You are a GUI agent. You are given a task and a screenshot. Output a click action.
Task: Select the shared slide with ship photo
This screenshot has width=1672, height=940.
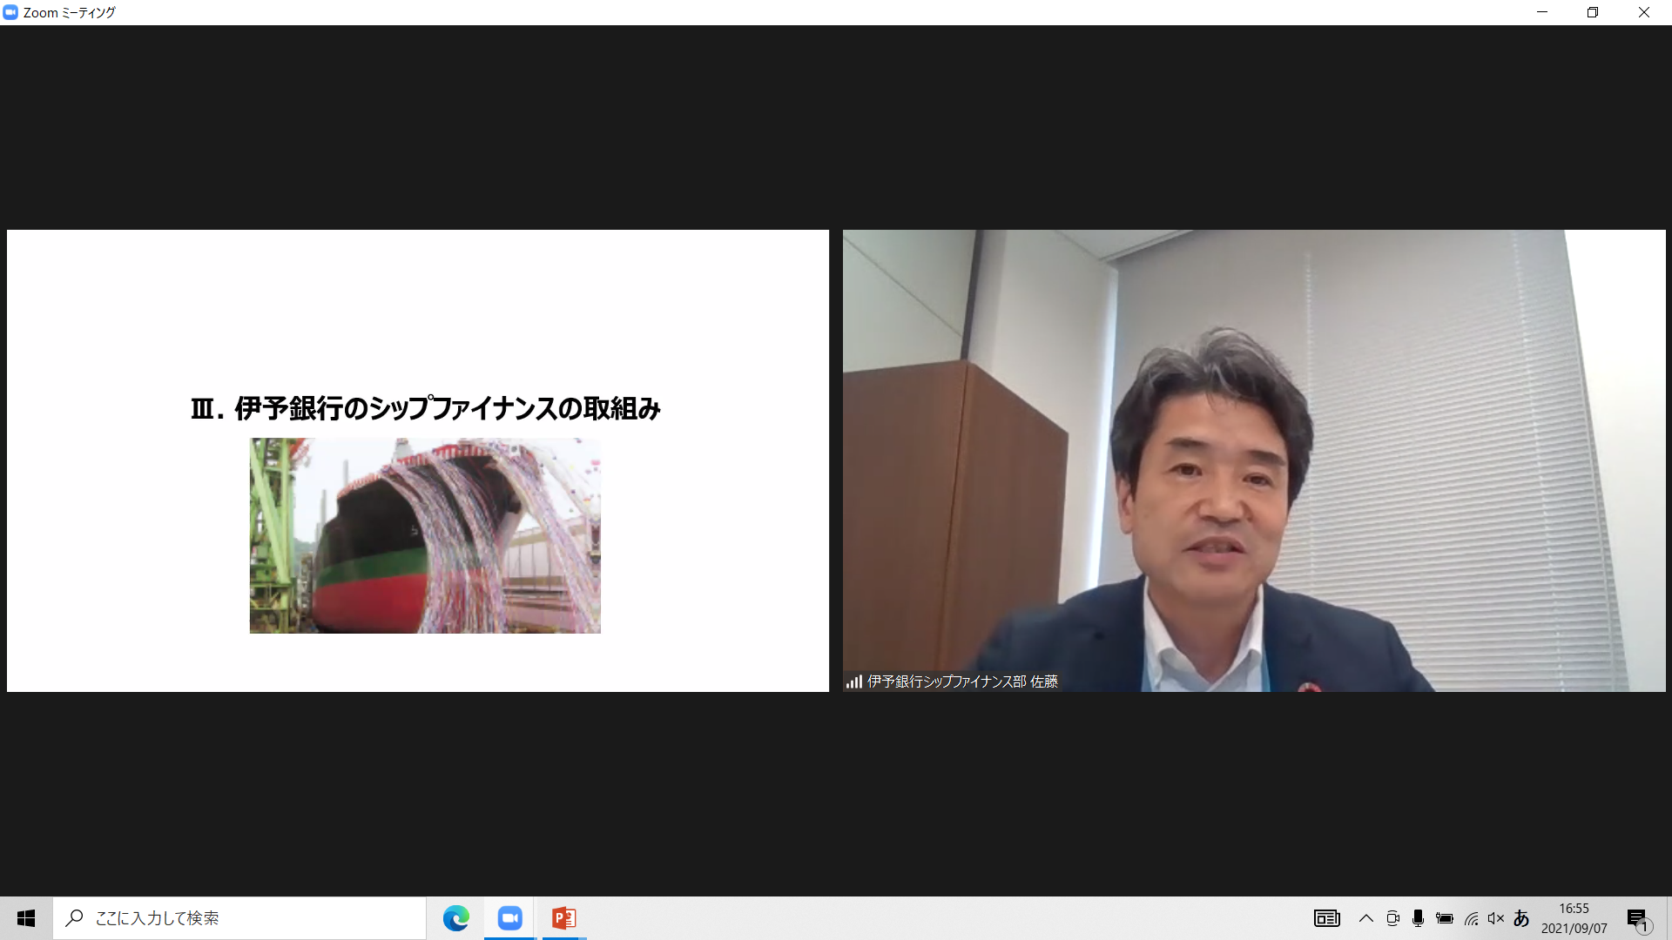(x=418, y=460)
